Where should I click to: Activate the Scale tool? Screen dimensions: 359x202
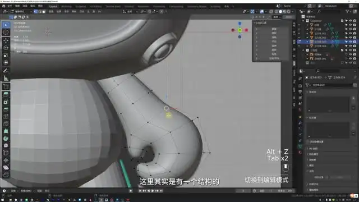click(x=6, y=55)
